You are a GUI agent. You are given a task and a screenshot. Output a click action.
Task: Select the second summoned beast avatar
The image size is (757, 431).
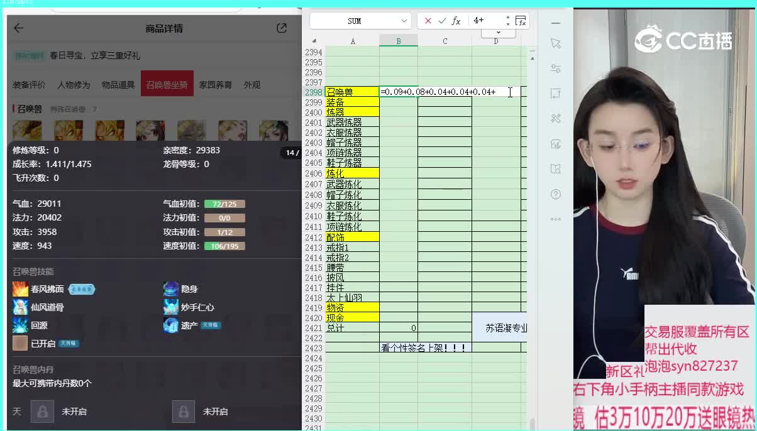coord(68,131)
